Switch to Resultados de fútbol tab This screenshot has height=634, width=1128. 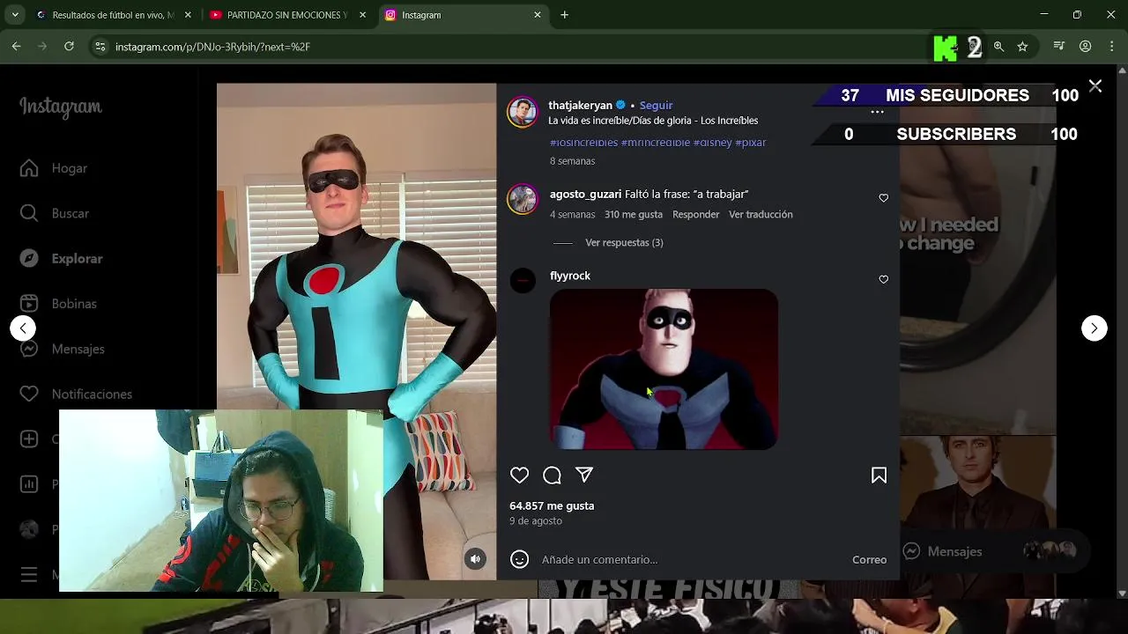113,15
